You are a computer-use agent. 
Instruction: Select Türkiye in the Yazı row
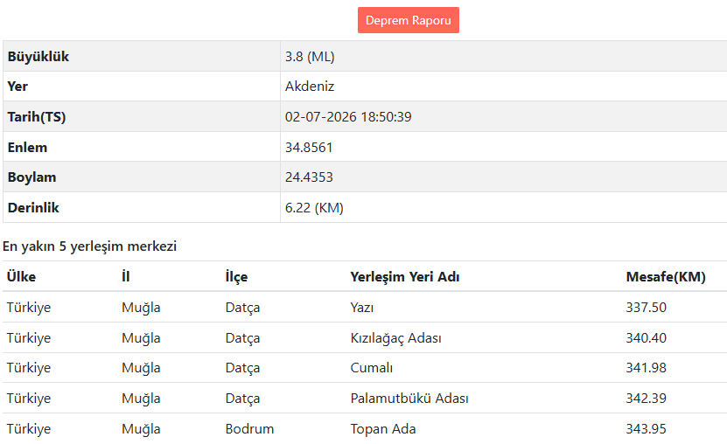[29, 308]
